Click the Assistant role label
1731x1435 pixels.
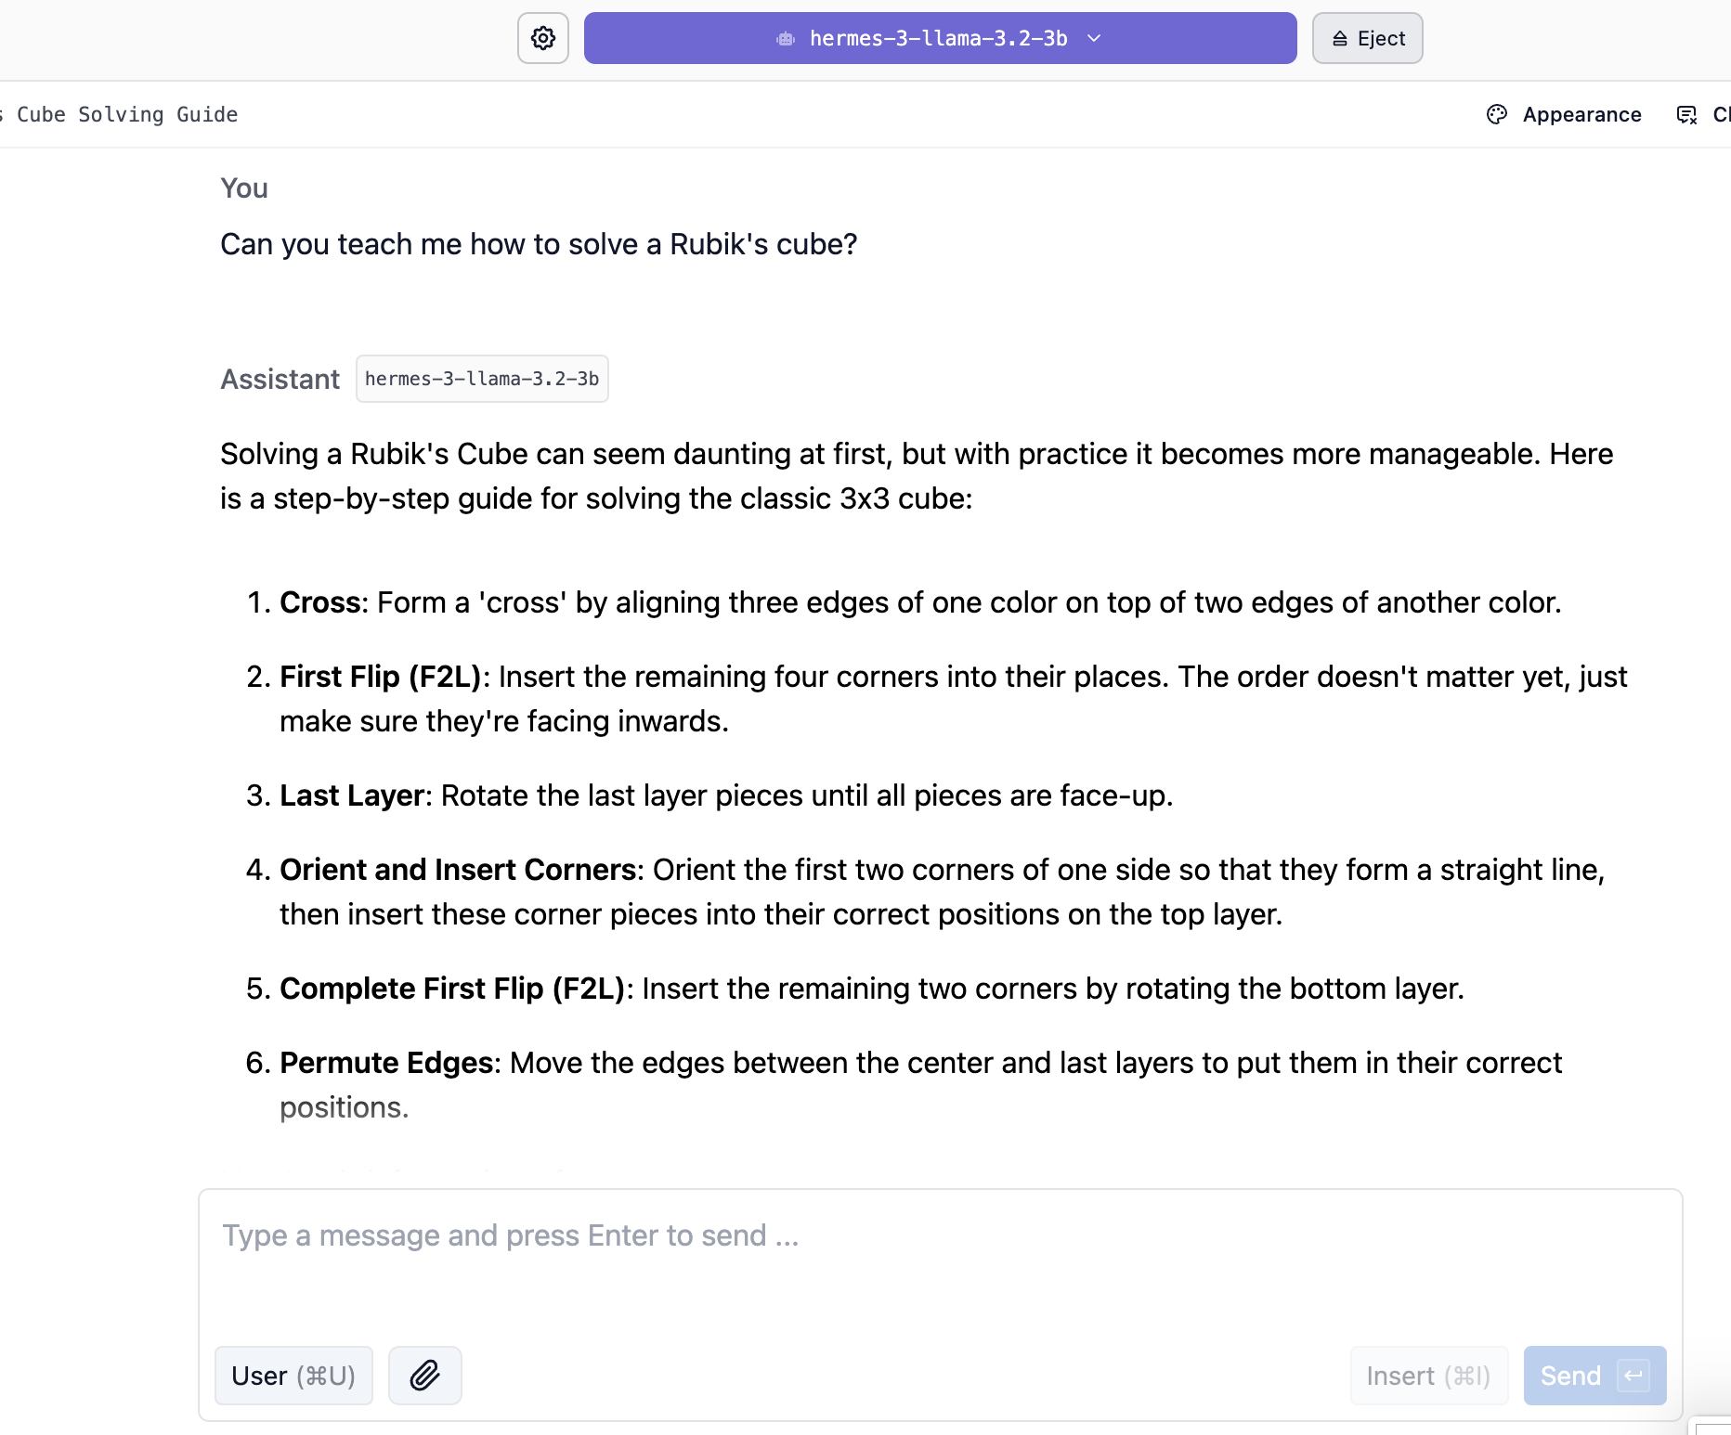(280, 379)
